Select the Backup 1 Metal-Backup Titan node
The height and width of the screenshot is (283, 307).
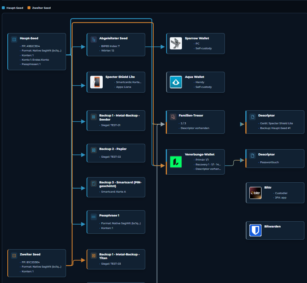pos(116,259)
